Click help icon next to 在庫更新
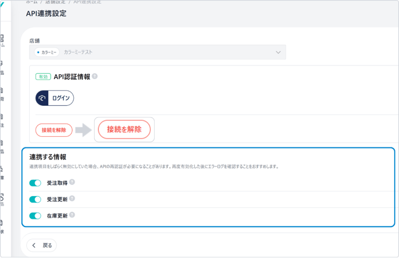 (x=72, y=215)
